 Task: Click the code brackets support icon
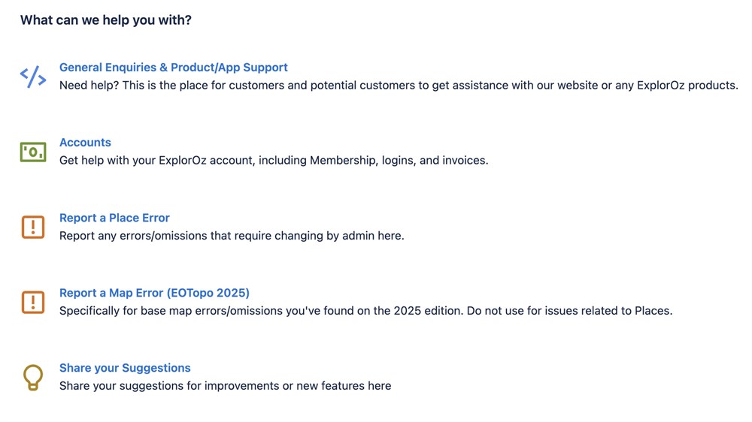point(33,77)
